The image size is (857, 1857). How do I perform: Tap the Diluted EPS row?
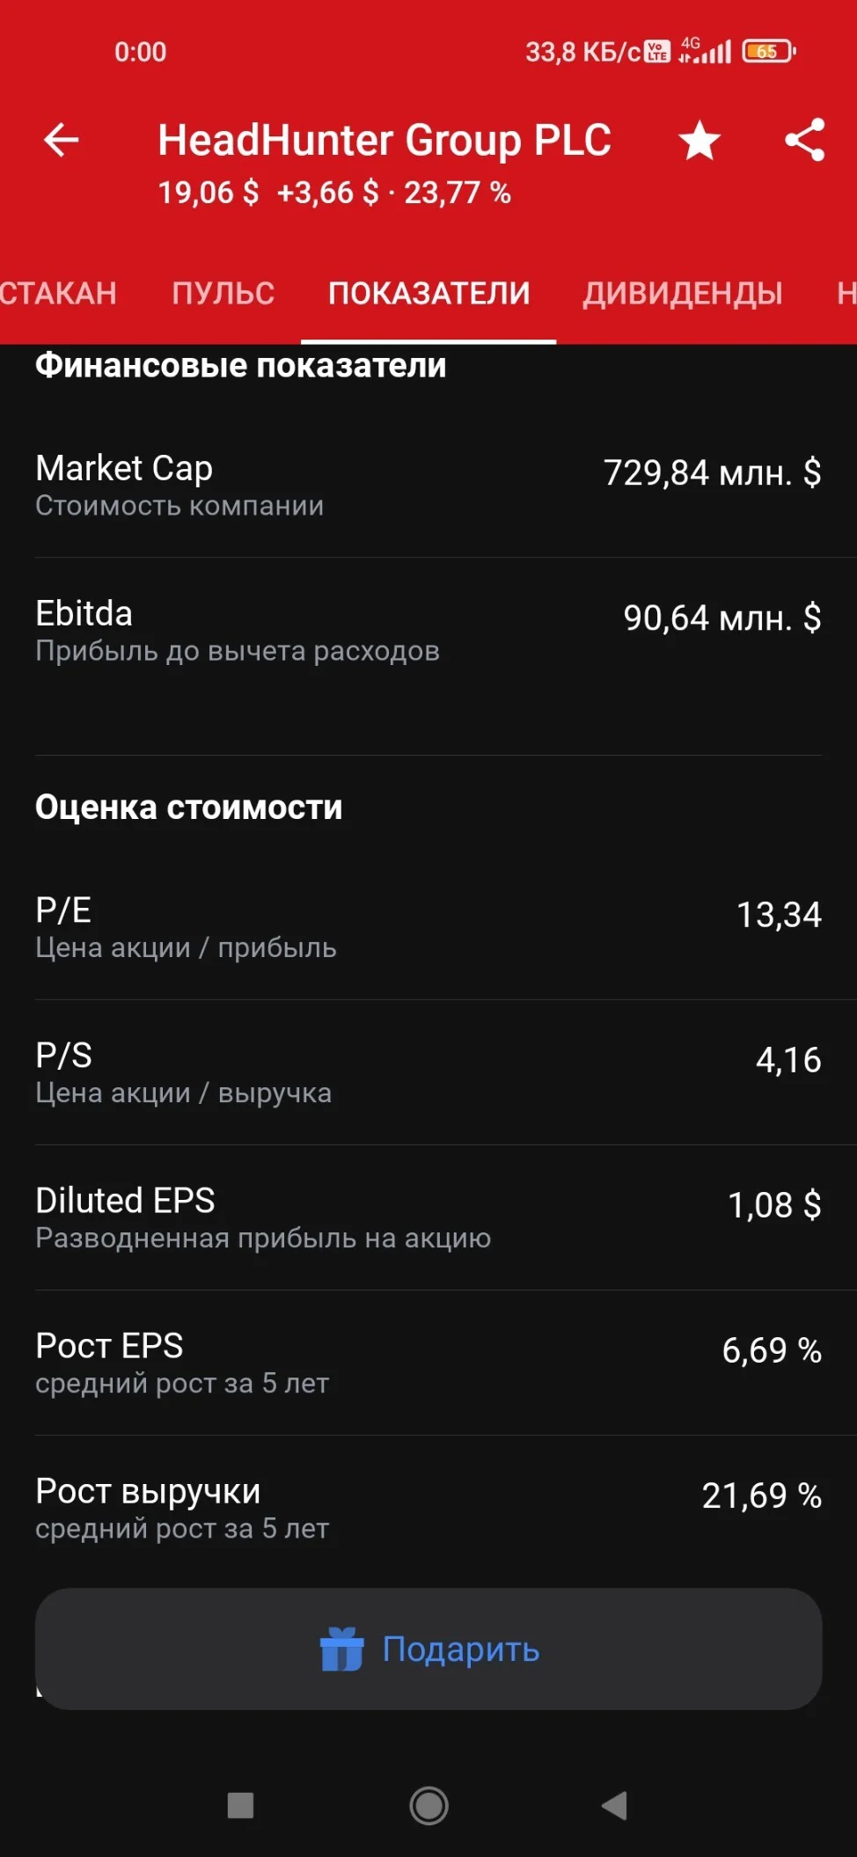click(x=428, y=1217)
